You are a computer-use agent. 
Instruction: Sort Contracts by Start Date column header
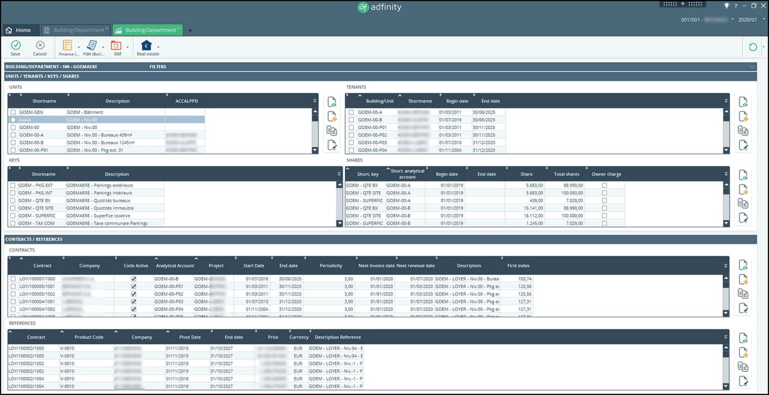coord(253,265)
